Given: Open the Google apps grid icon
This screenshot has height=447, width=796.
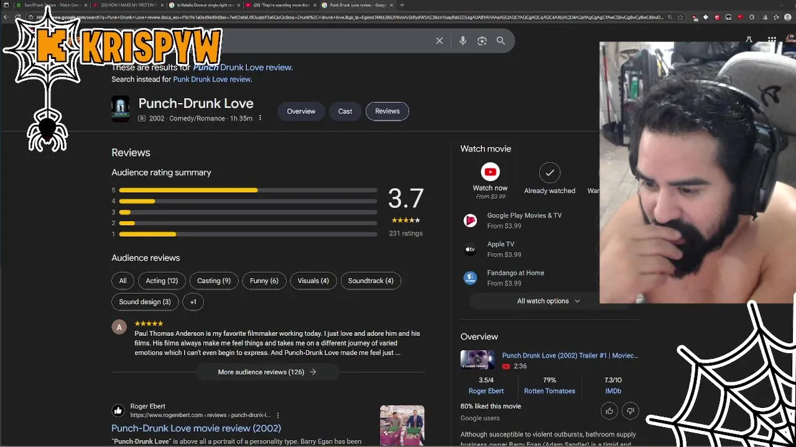Looking at the screenshot, I should click(x=772, y=40).
